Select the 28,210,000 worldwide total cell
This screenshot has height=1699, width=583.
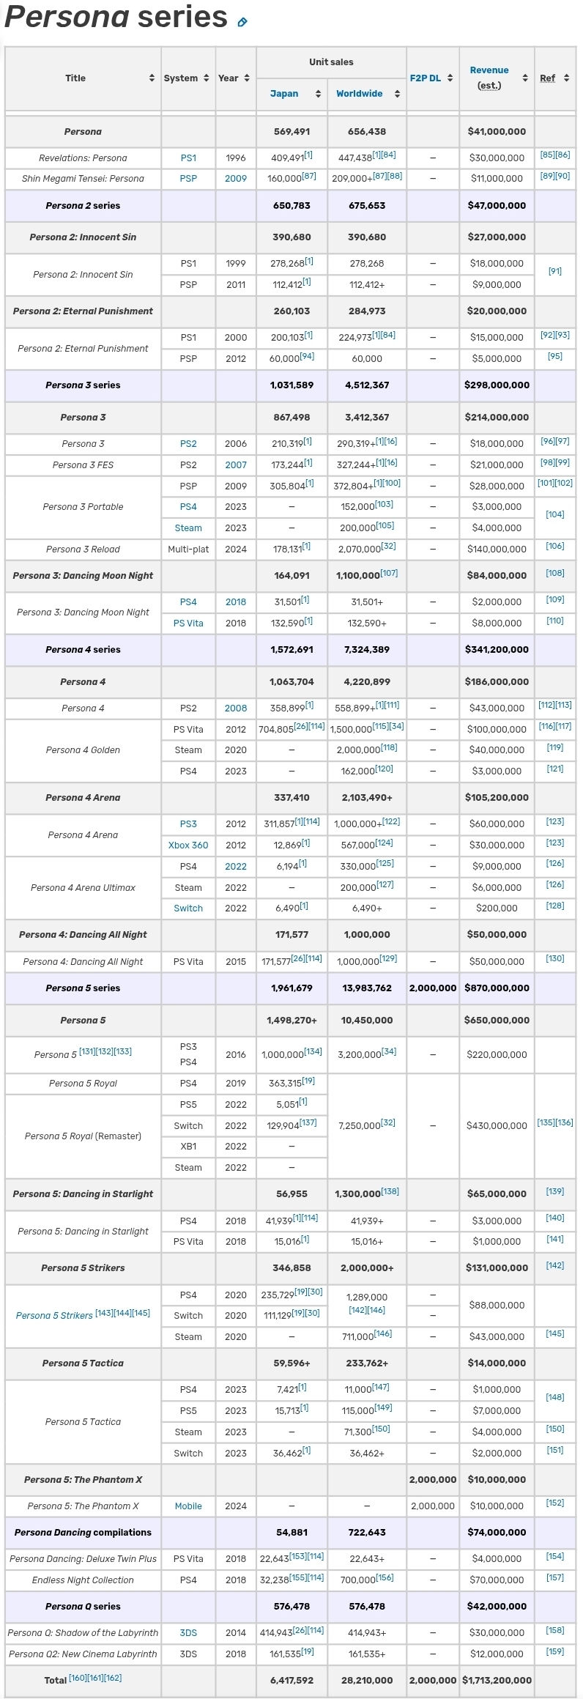point(367,1681)
